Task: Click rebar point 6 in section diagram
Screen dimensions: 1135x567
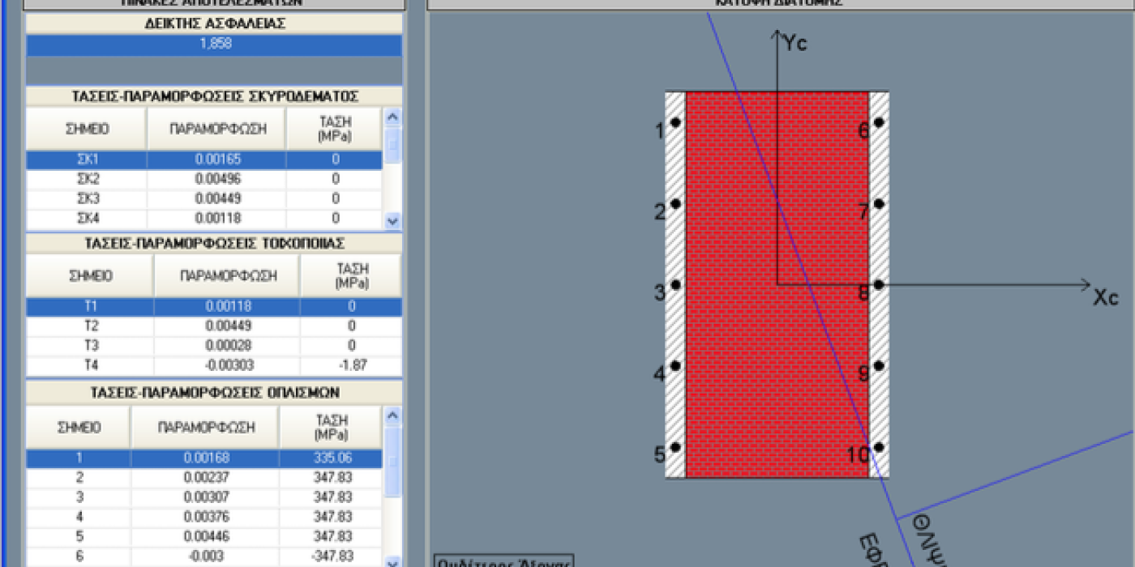Action: click(x=878, y=122)
